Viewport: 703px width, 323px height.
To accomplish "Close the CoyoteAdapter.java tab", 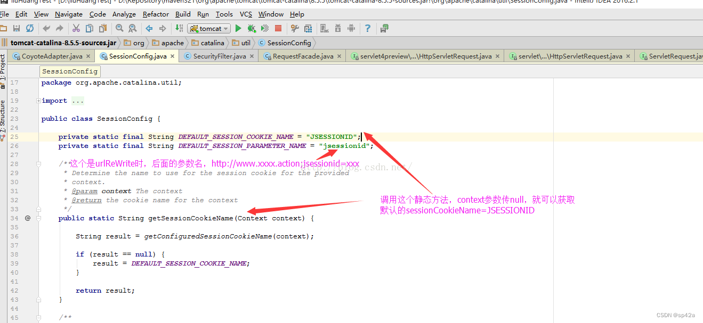I will click(x=89, y=56).
